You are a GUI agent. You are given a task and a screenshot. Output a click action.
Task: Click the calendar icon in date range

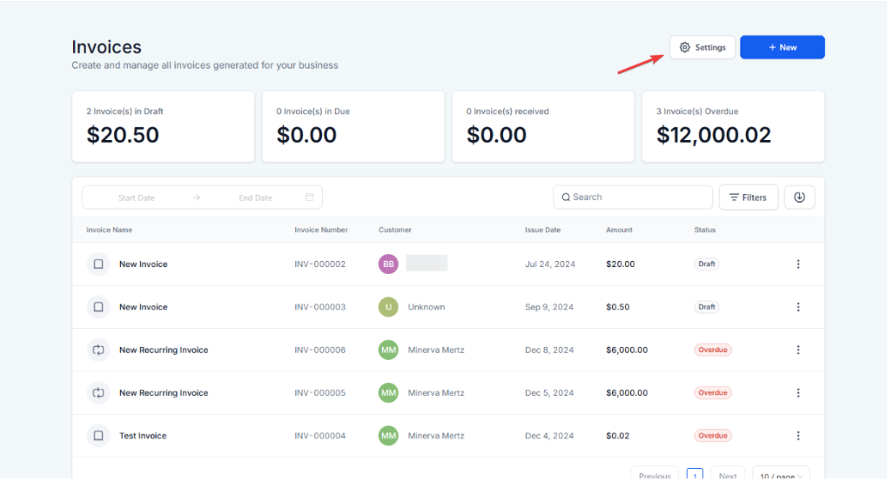309,197
